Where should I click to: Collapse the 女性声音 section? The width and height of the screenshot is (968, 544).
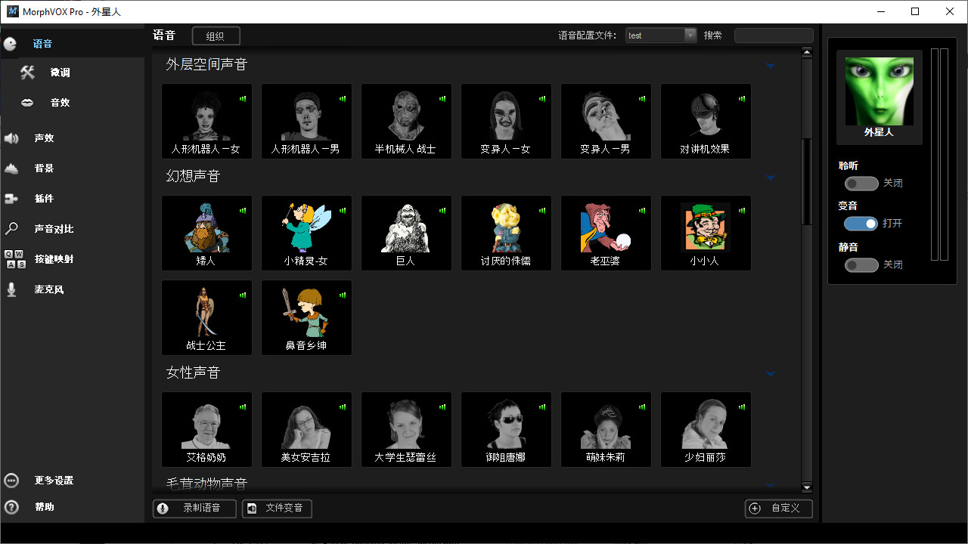coord(771,373)
